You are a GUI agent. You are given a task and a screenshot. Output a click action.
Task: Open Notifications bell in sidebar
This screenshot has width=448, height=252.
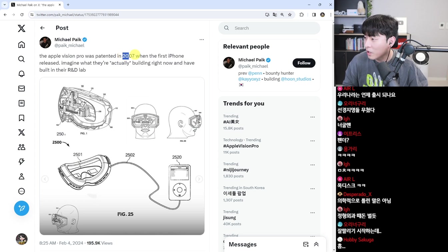[x=22, y=74]
